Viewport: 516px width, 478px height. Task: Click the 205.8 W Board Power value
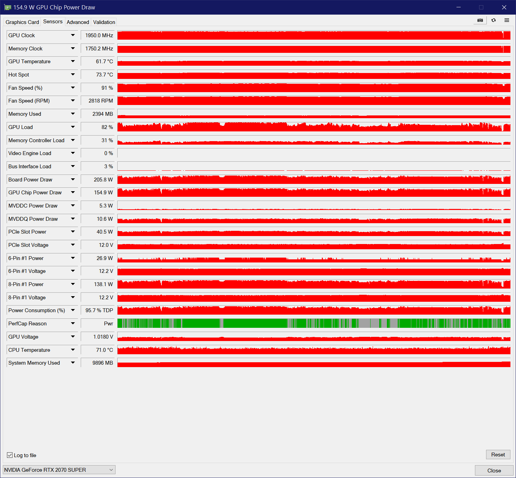coord(97,180)
